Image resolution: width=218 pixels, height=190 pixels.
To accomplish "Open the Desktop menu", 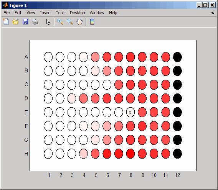I will coord(77,13).
